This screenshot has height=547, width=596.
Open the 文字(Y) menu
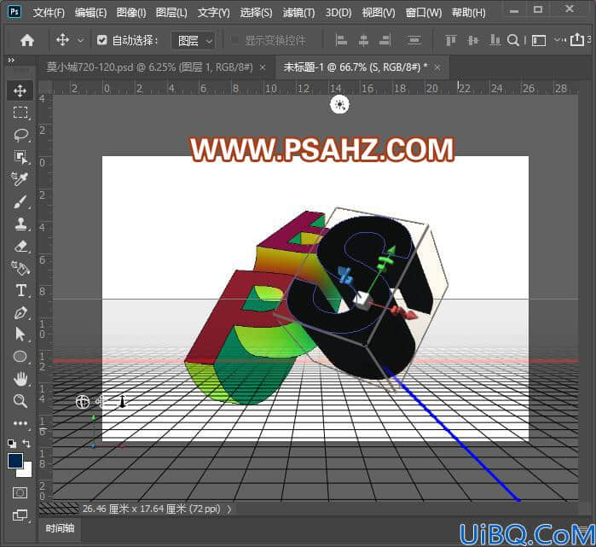[214, 13]
